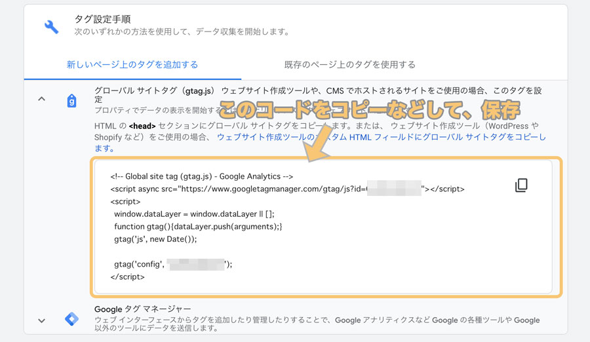Click the blue wrench setup icon

coord(52,27)
